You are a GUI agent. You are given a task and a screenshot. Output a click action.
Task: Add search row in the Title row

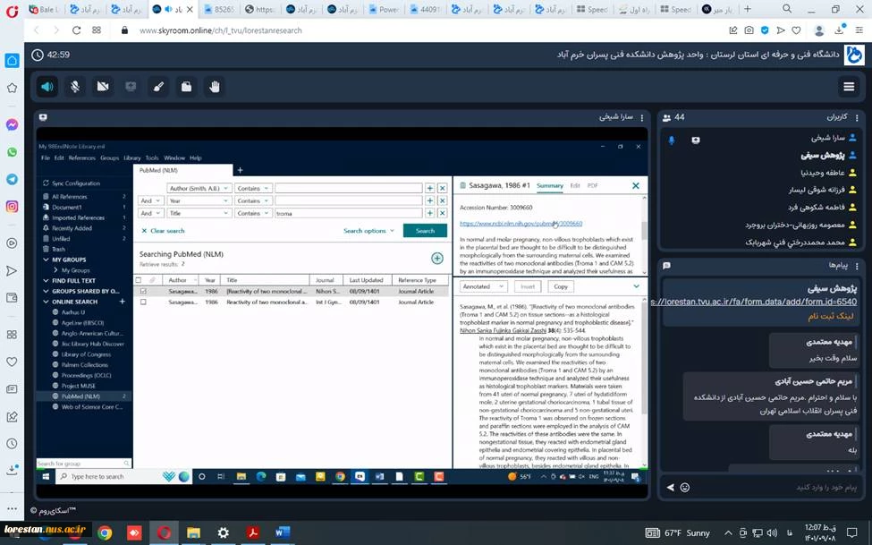pyautogui.click(x=430, y=213)
